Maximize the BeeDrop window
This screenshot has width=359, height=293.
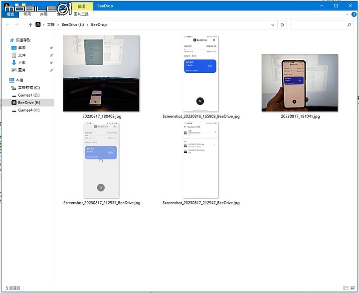pyautogui.click(x=336, y=5)
